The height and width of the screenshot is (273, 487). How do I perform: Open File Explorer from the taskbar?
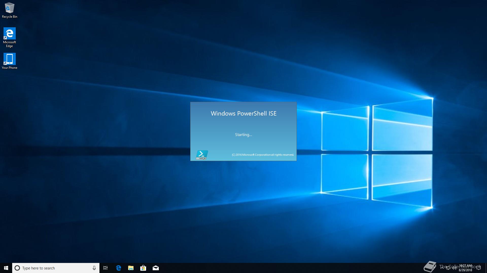(131, 268)
